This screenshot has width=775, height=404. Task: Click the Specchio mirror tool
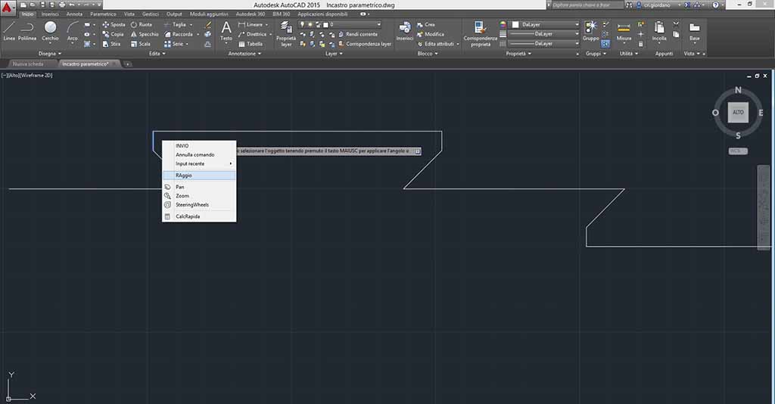pyautogui.click(x=145, y=34)
